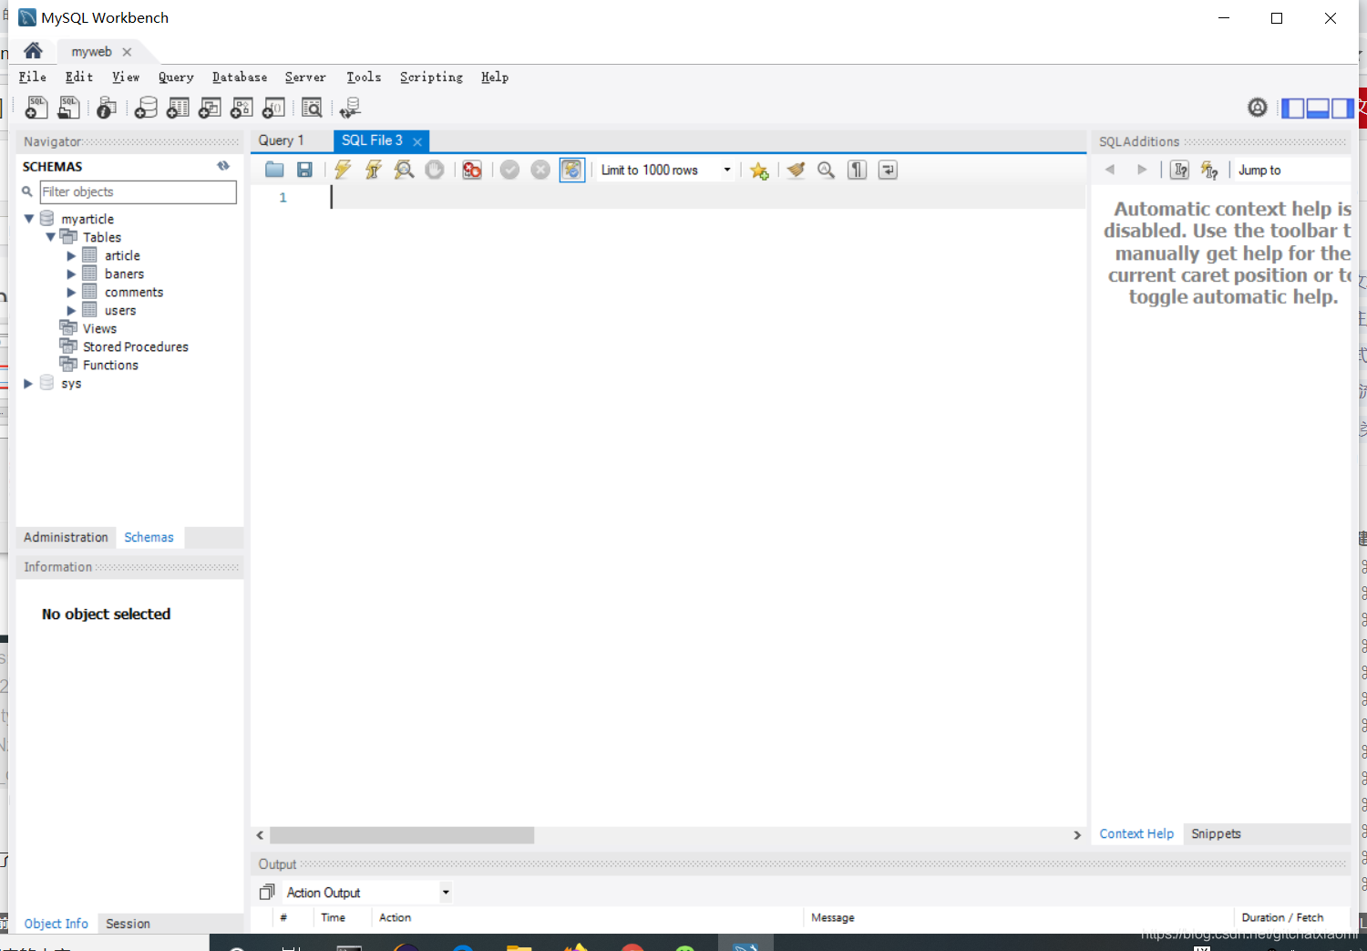Go back in context help history
The width and height of the screenshot is (1367, 951).
click(1110, 170)
